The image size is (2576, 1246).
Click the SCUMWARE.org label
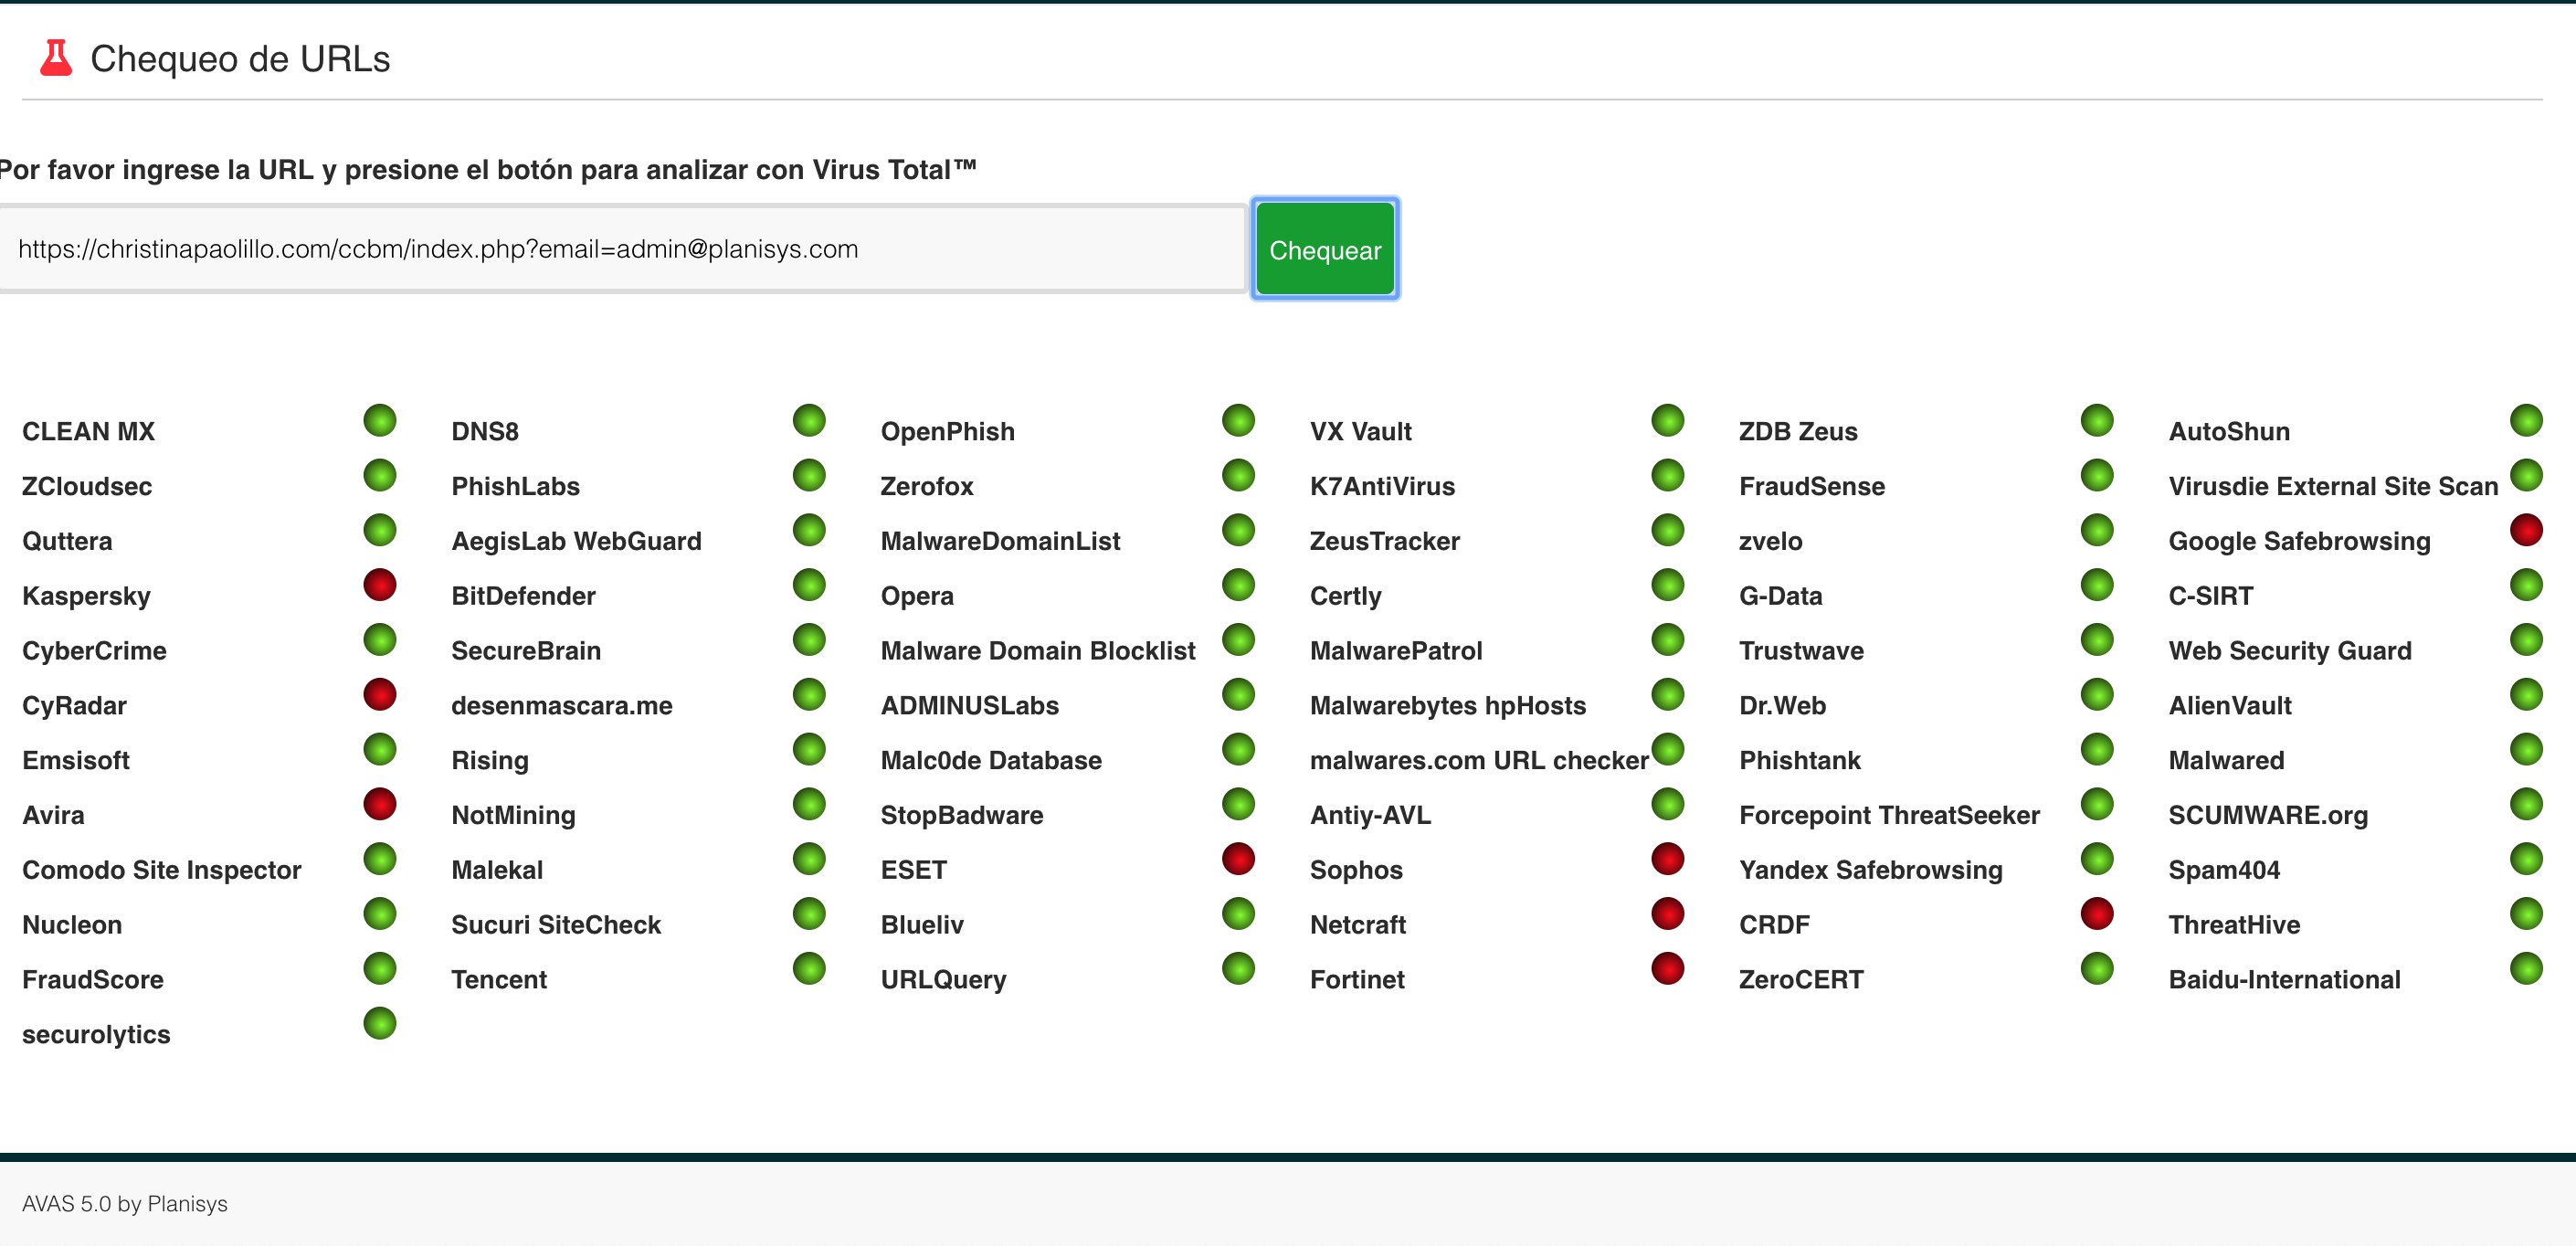click(2269, 815)
